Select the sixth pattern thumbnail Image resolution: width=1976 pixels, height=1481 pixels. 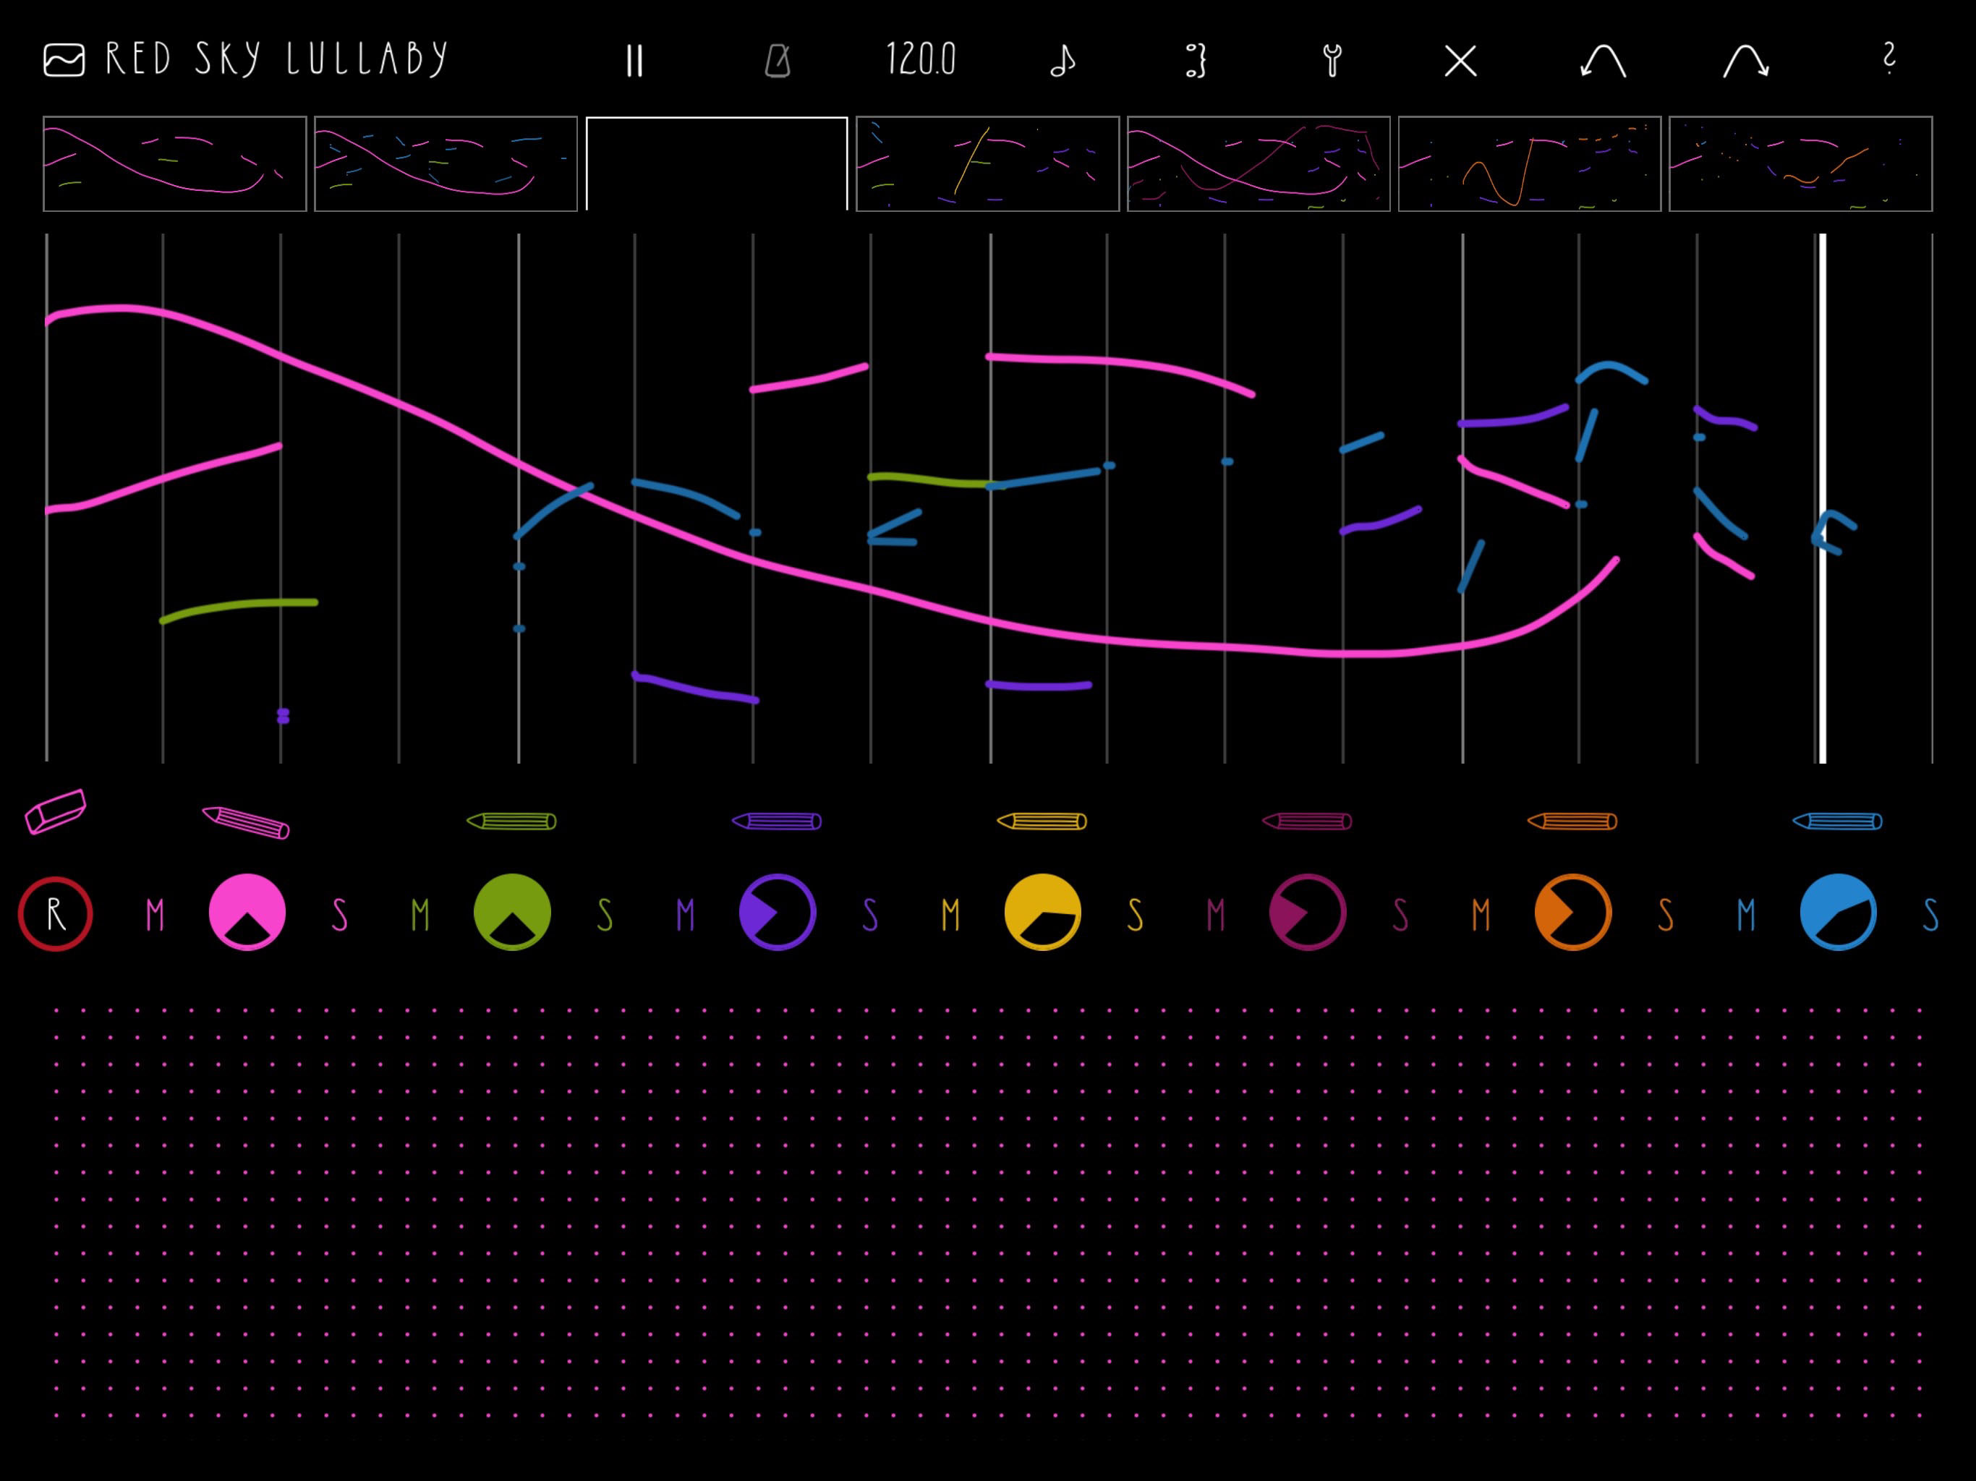[x=1529, y=163]
